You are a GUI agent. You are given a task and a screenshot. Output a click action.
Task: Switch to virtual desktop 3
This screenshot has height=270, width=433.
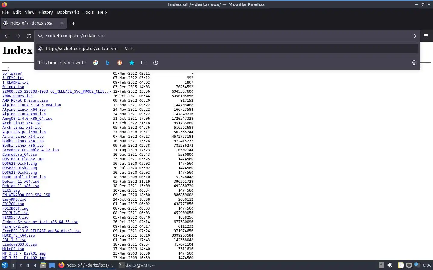tap(28, 265)
